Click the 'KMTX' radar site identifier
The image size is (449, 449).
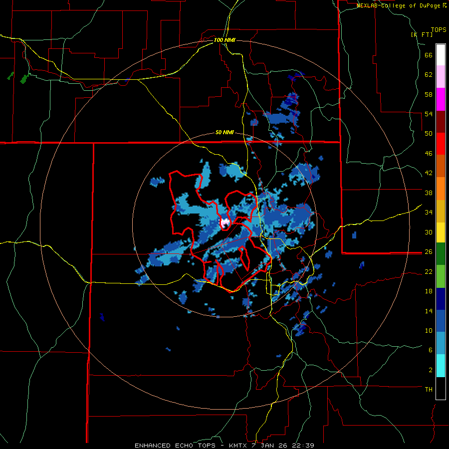point(237,446)
